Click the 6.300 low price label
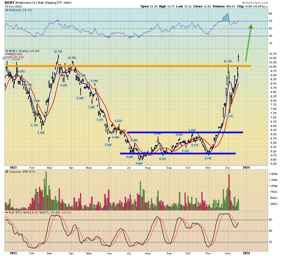 coord(41,133)
